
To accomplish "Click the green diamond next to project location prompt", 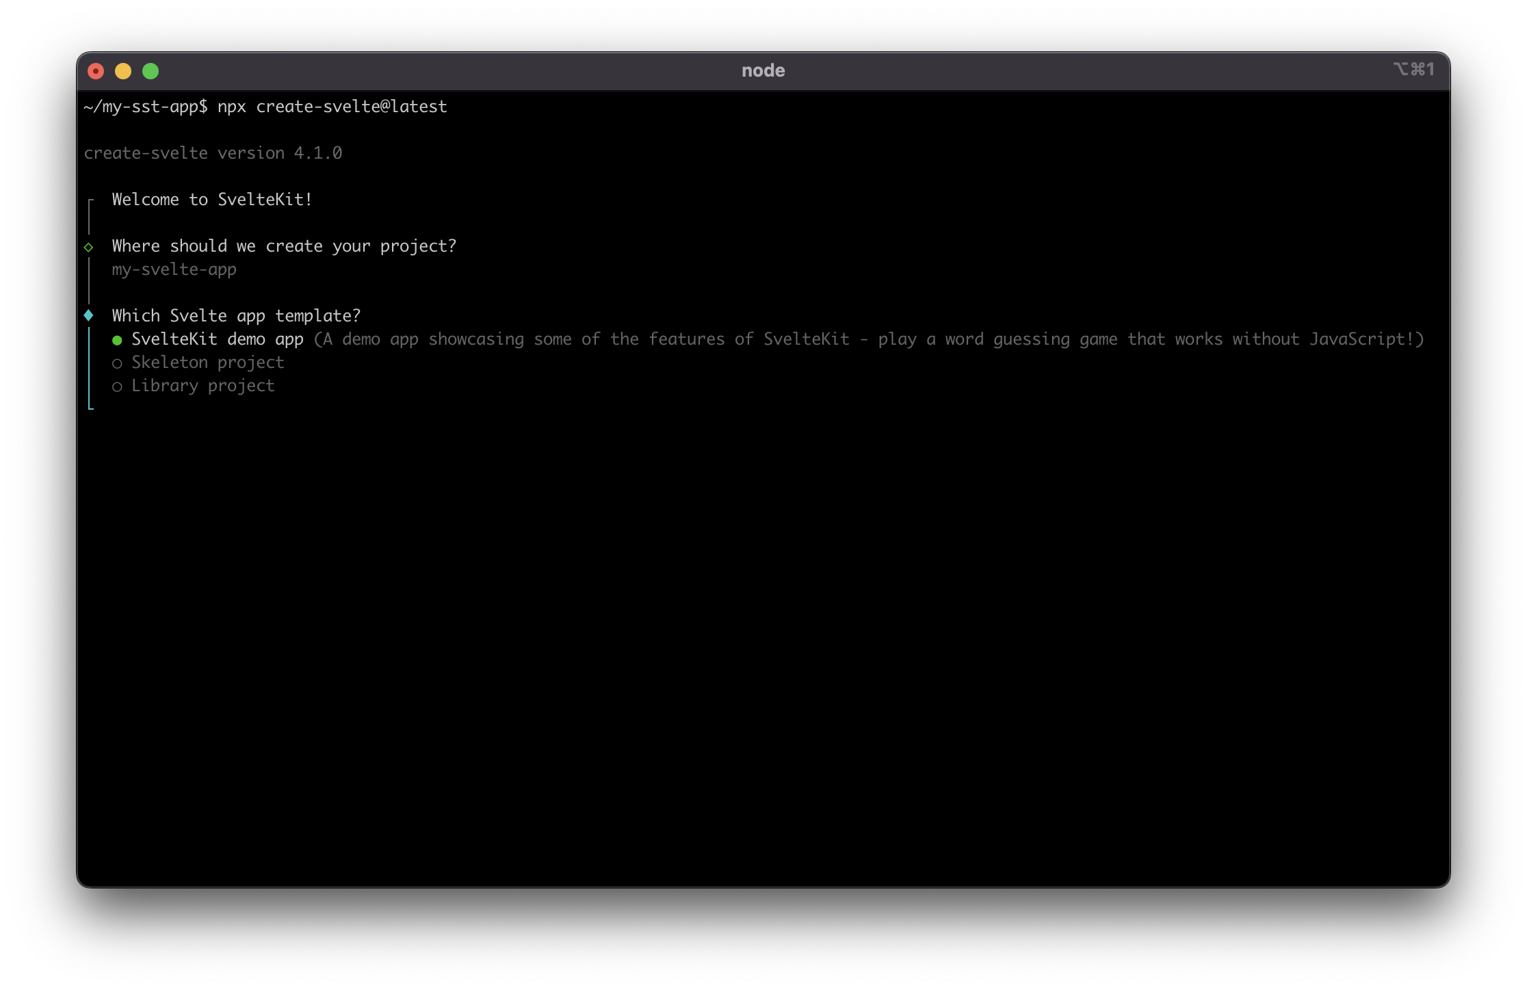I will coord(89,246).
